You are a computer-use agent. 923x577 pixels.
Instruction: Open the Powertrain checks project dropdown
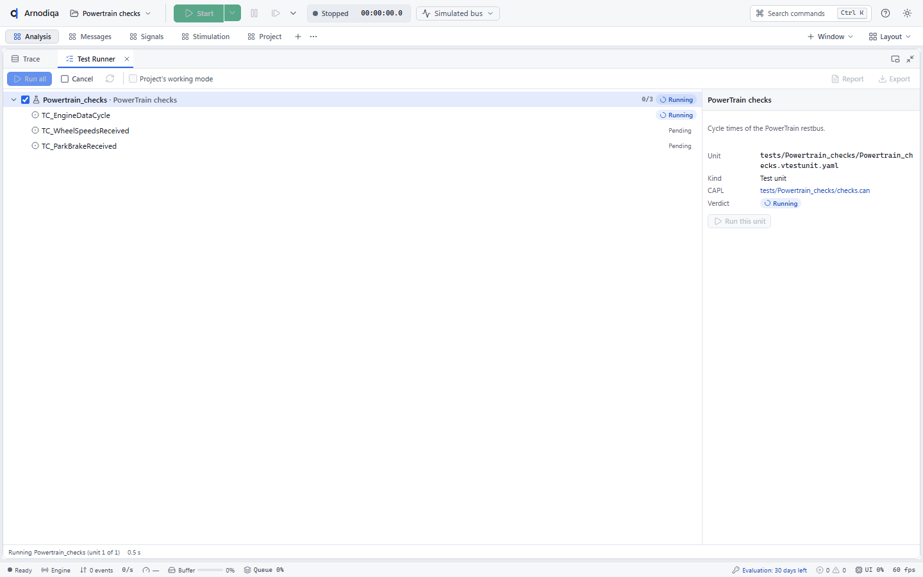point(111,13)
